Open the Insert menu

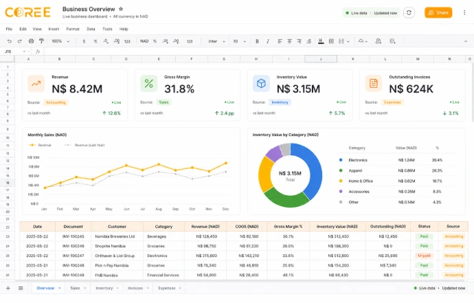tap(54, 29)
